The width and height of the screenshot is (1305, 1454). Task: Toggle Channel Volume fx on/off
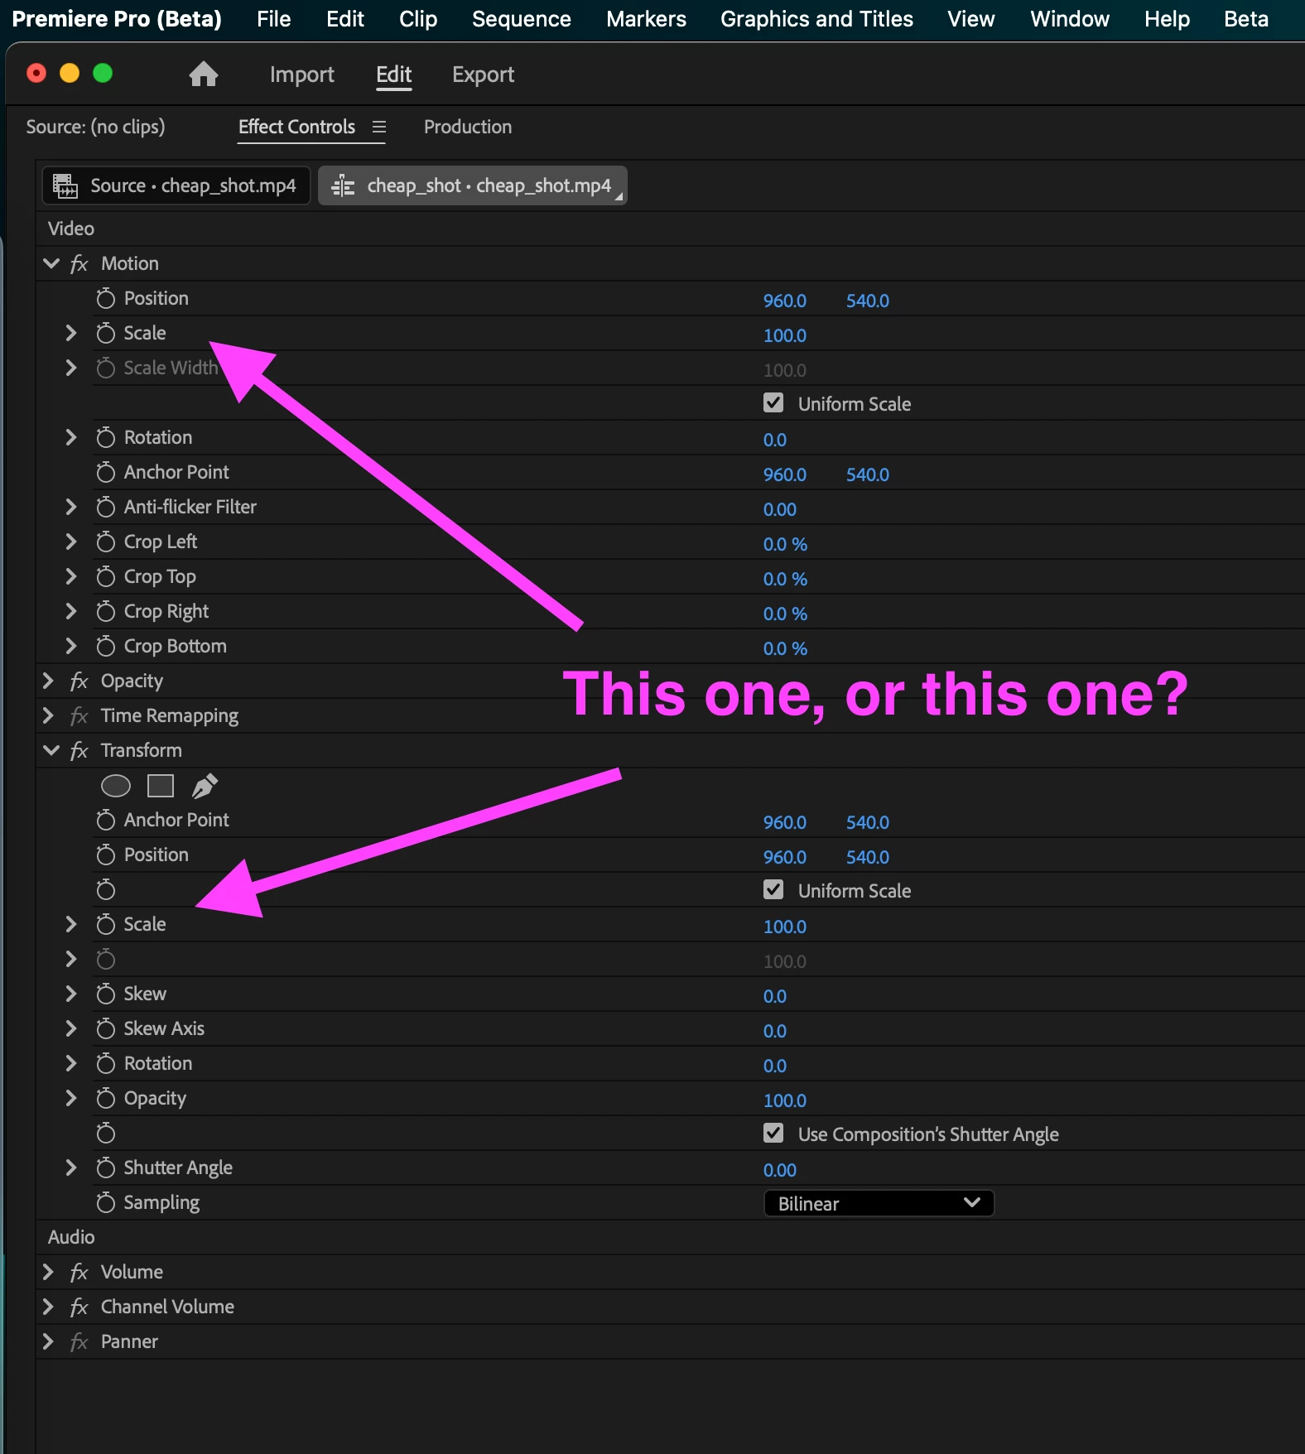(x=79, y=1307)
